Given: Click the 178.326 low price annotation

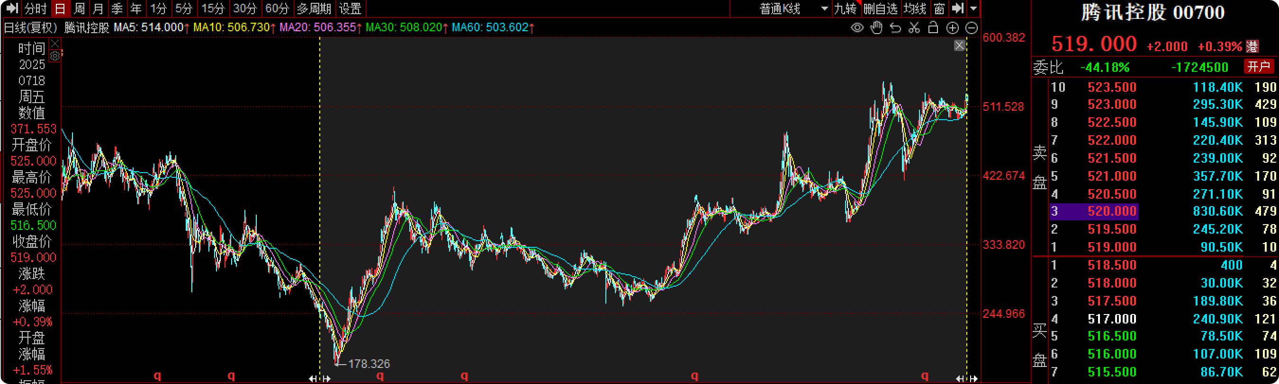Looking at the screenshot, I should click(369, 364).
